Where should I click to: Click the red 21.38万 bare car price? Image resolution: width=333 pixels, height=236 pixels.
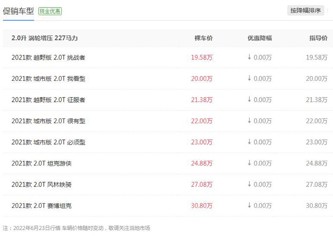[x=202, y=99]
